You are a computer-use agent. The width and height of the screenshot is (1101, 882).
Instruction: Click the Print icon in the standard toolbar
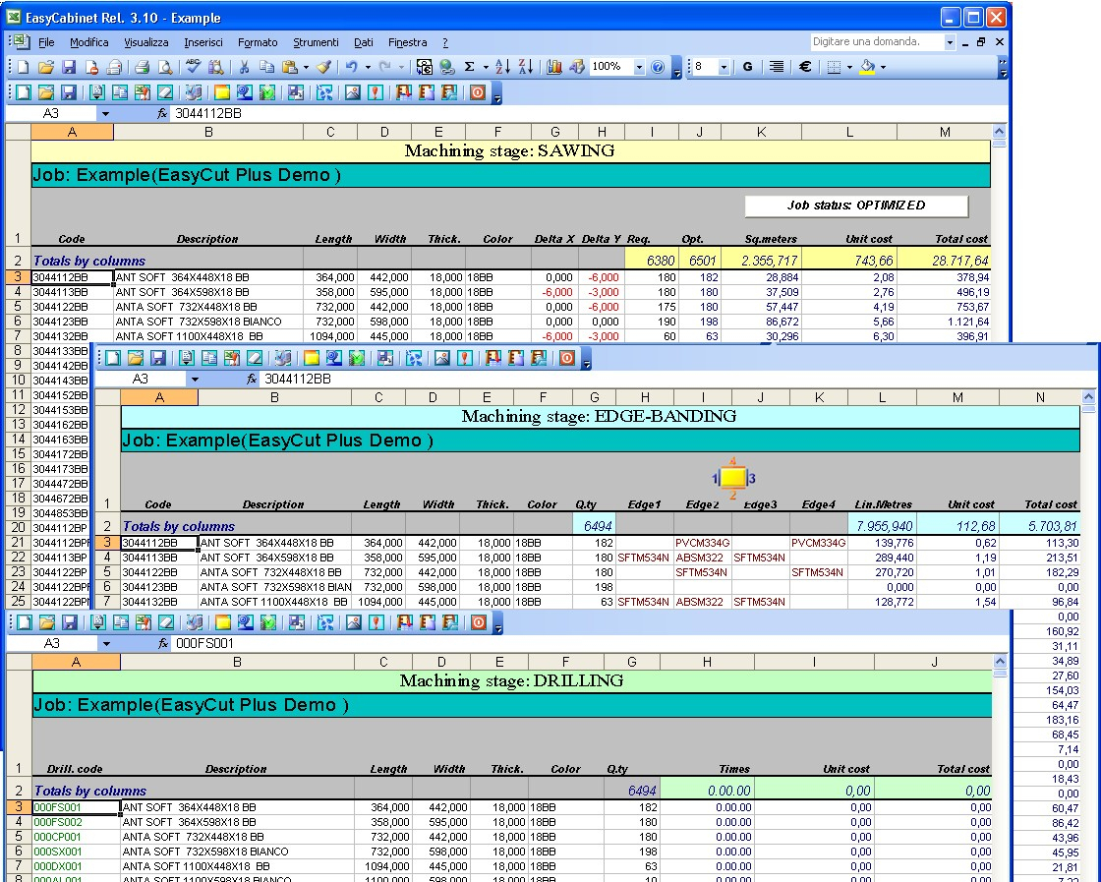click(x=142, y=67)
